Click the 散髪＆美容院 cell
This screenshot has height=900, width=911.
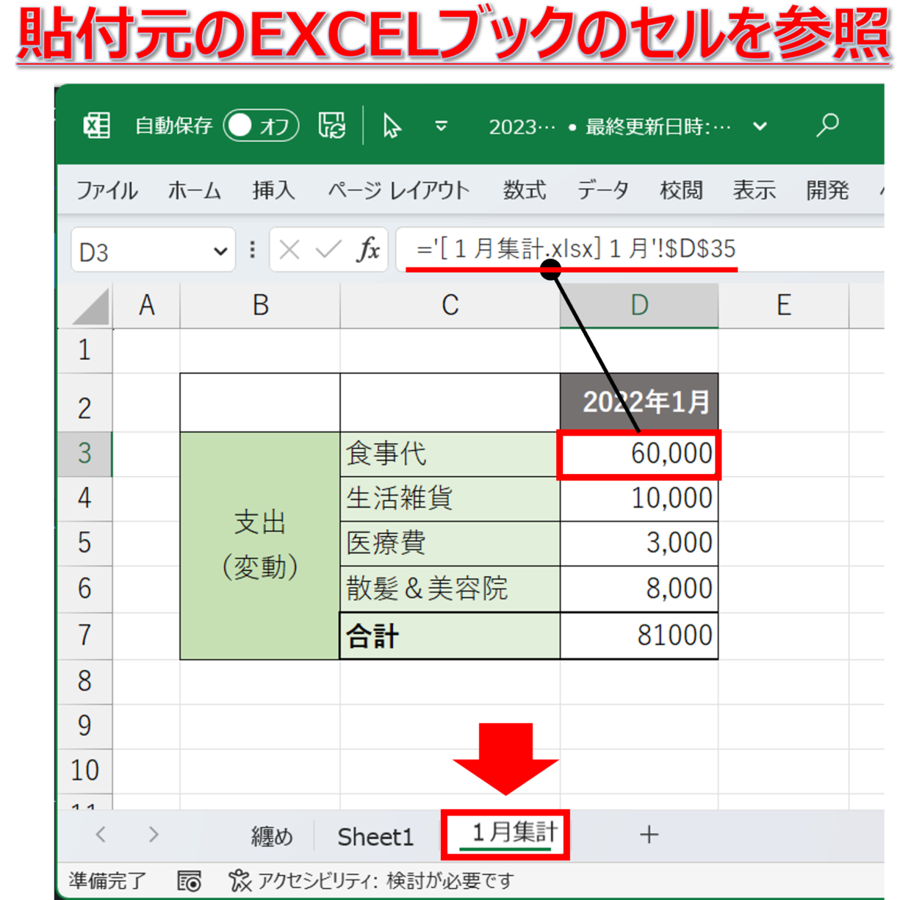(450, 588)
